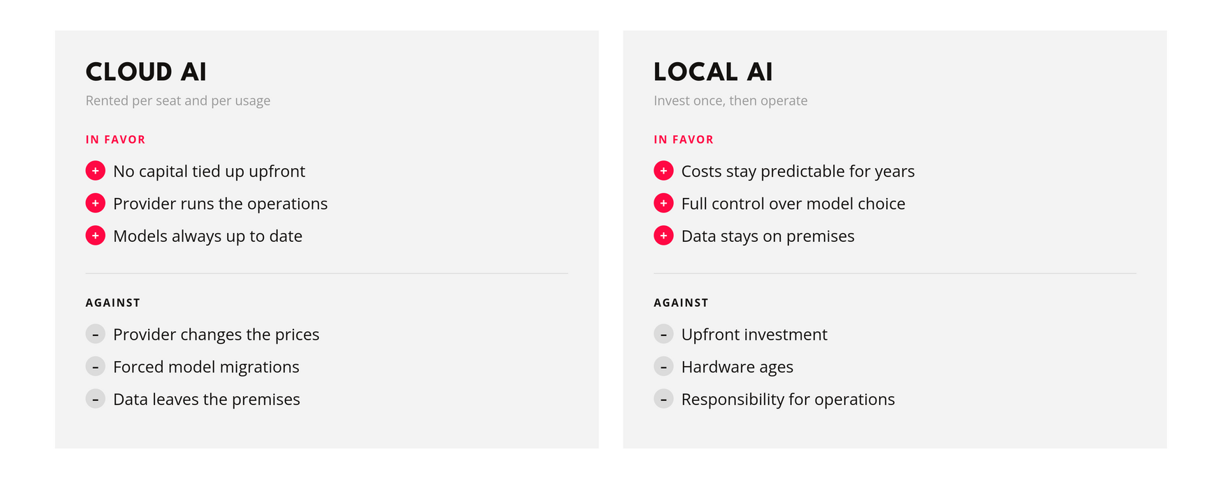The height and width of the screenshot is (479, 1222).
Task: Click plus icon beside Full control over model choice
Action: click(663, 203)
